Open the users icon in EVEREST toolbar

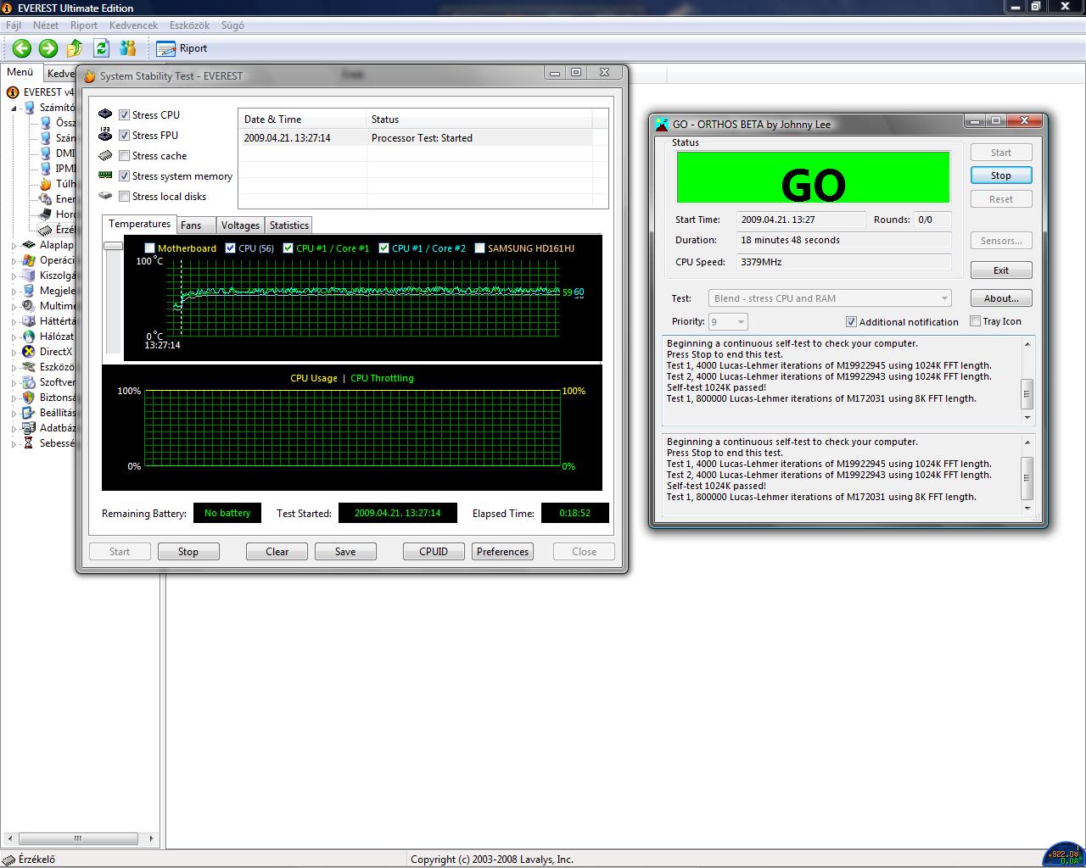point(129,48)
